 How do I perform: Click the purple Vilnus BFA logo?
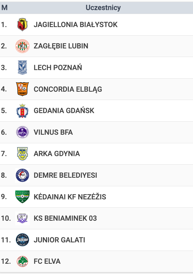click(23, 132)
